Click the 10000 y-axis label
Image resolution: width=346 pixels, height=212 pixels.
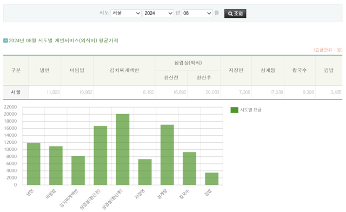[x=10, y=149]
